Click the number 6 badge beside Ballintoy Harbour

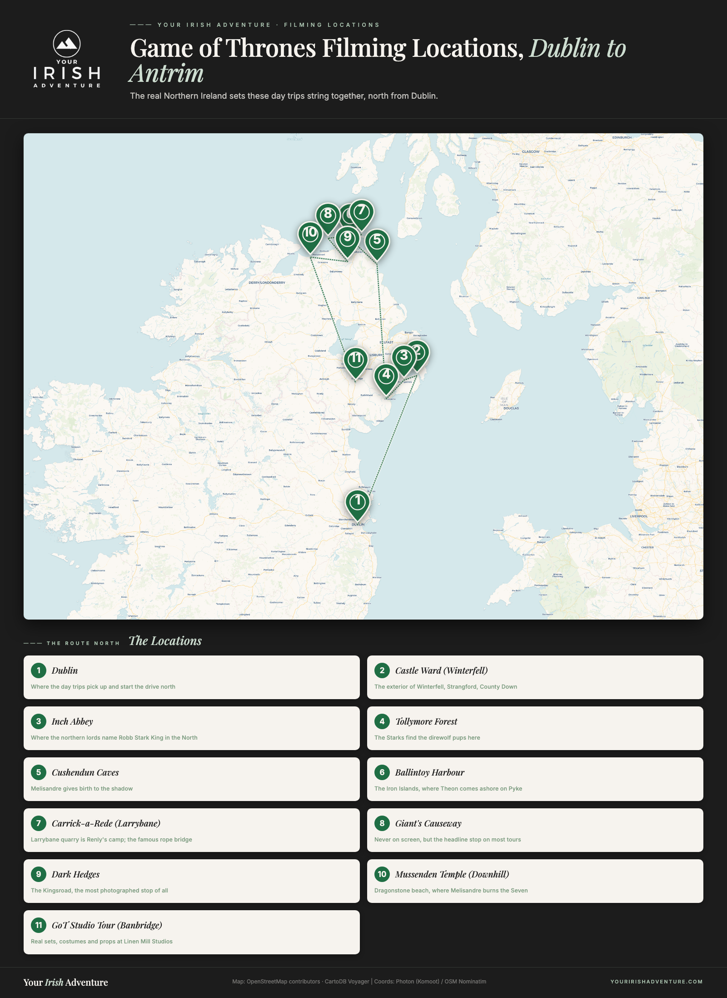pos(382,772)
